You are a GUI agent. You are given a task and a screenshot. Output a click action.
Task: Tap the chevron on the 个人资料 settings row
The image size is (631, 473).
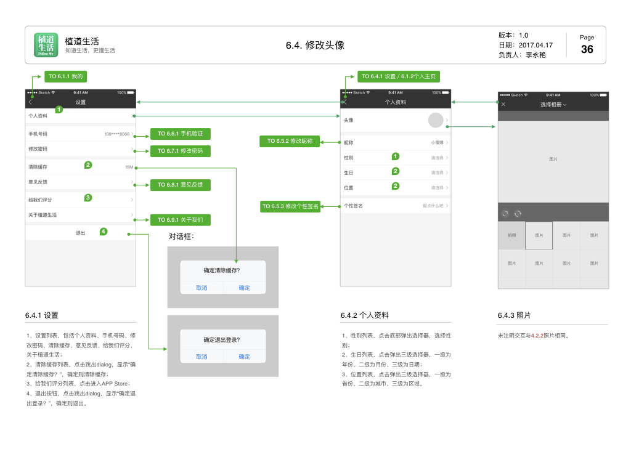(132, 116)
